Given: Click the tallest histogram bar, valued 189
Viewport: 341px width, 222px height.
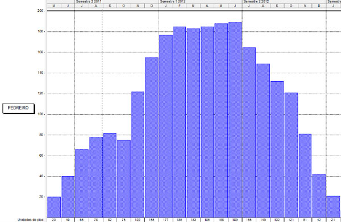Looking at the screenshot, I should [235, 120].
